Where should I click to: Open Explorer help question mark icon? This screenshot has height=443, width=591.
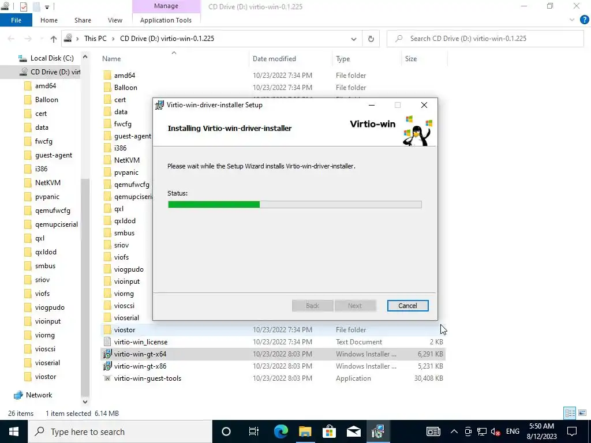pos(584,20)
